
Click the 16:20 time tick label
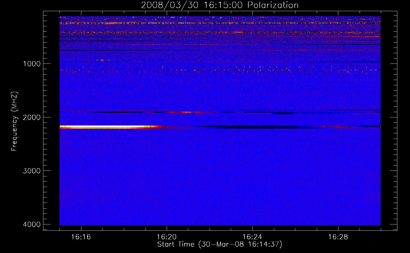[166, 237]
